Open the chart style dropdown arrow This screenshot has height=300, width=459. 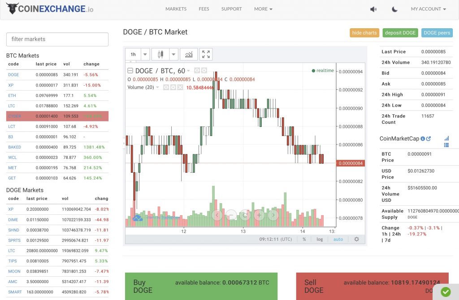(x=173, y=54)
